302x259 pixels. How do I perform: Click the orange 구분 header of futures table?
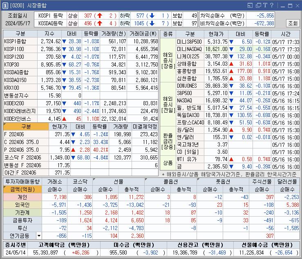26,126
